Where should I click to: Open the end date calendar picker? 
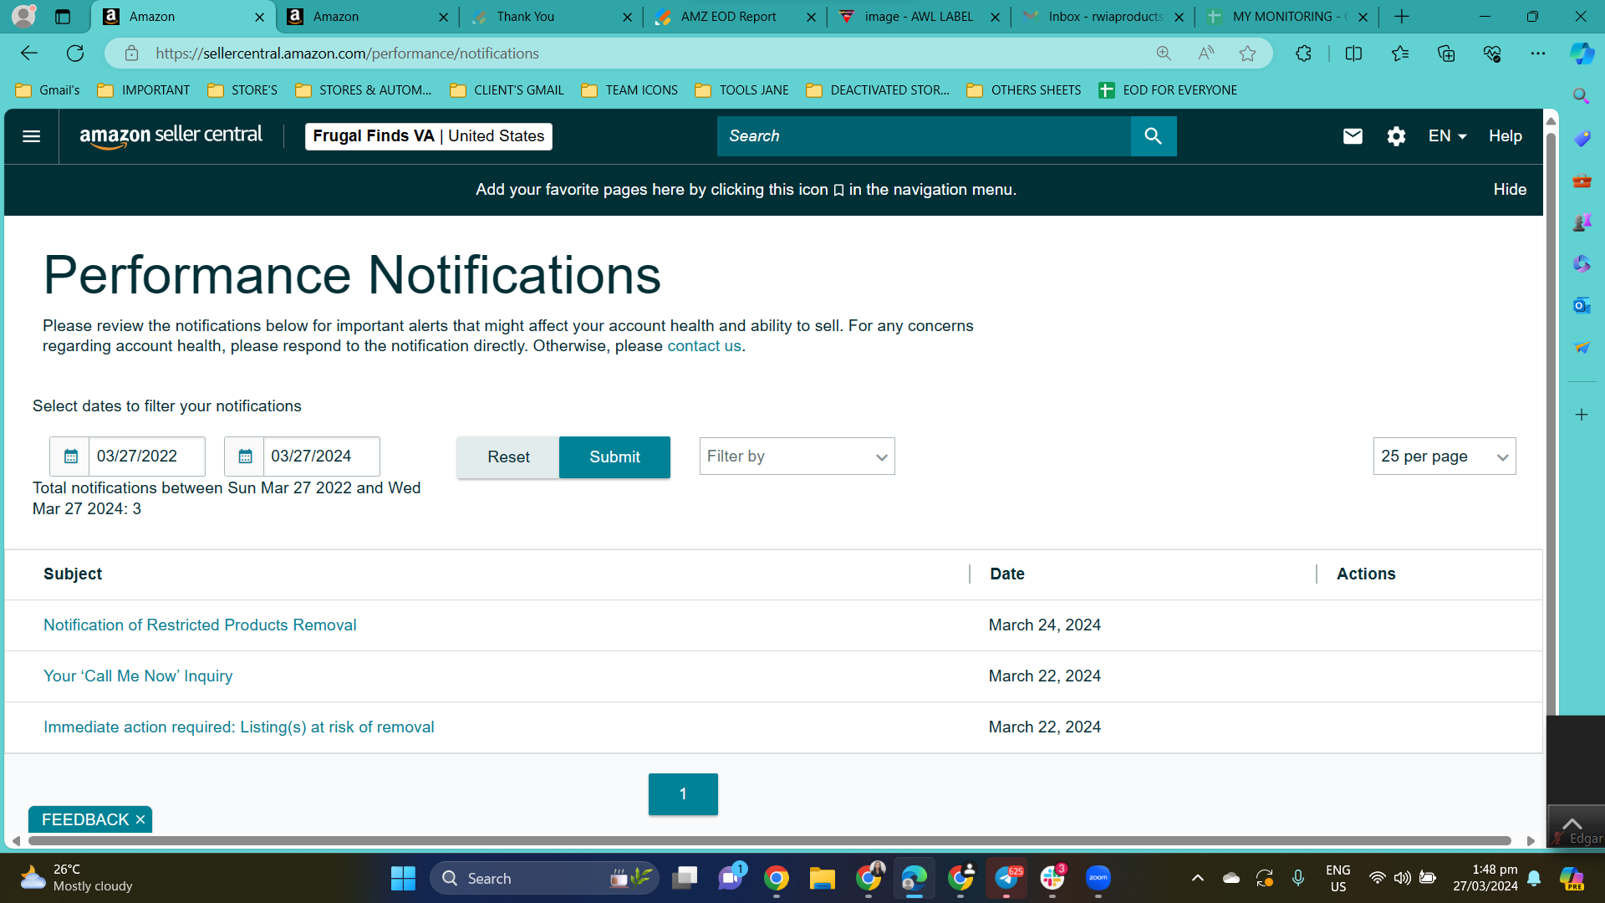tap(245, 457)
